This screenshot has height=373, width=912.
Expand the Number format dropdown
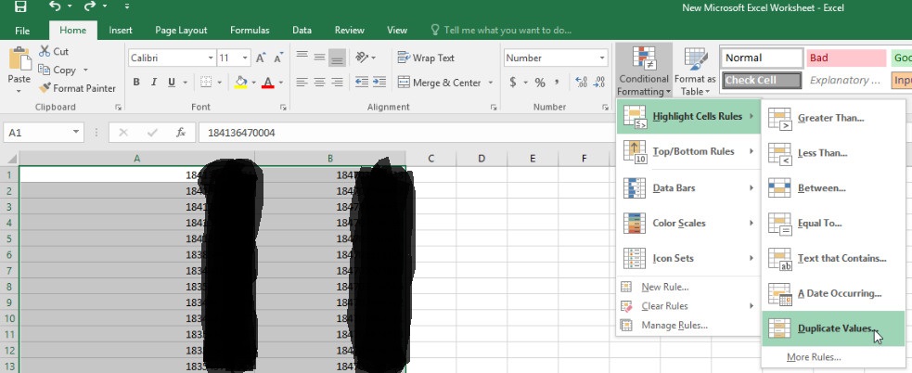601,58
